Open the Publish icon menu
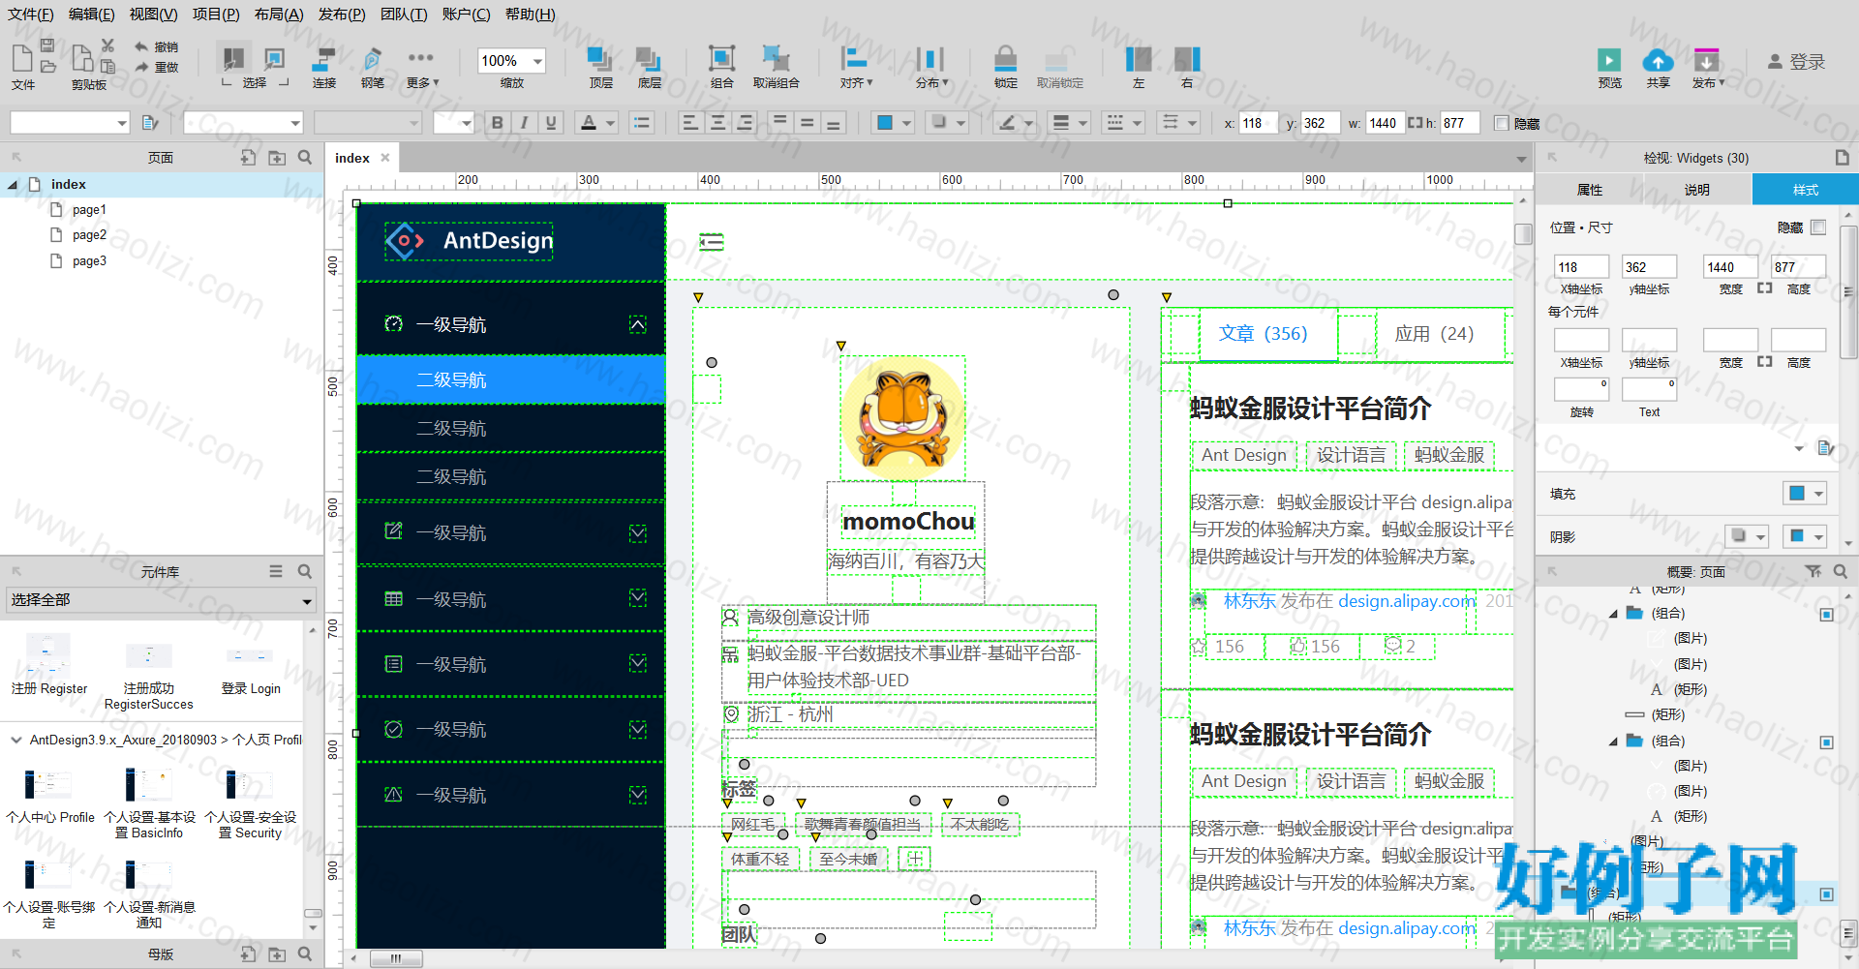This screenshot has height=969, width=1859. tap(1707, 67)
